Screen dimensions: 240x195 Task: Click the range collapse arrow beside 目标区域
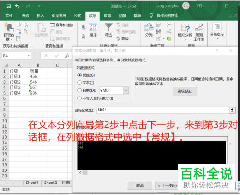pyautogui.click(x=232, y=110)
